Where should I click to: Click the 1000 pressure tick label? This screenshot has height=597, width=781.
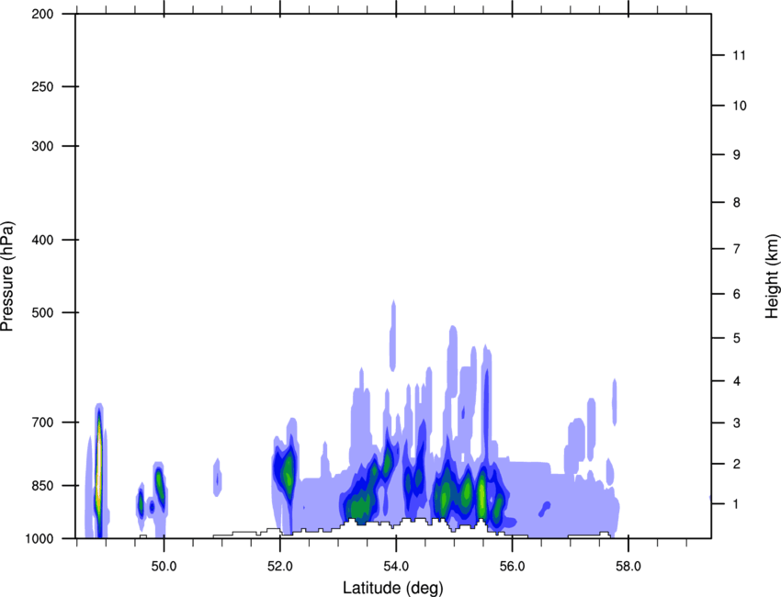pyautogui.click(x=40, y=538)
